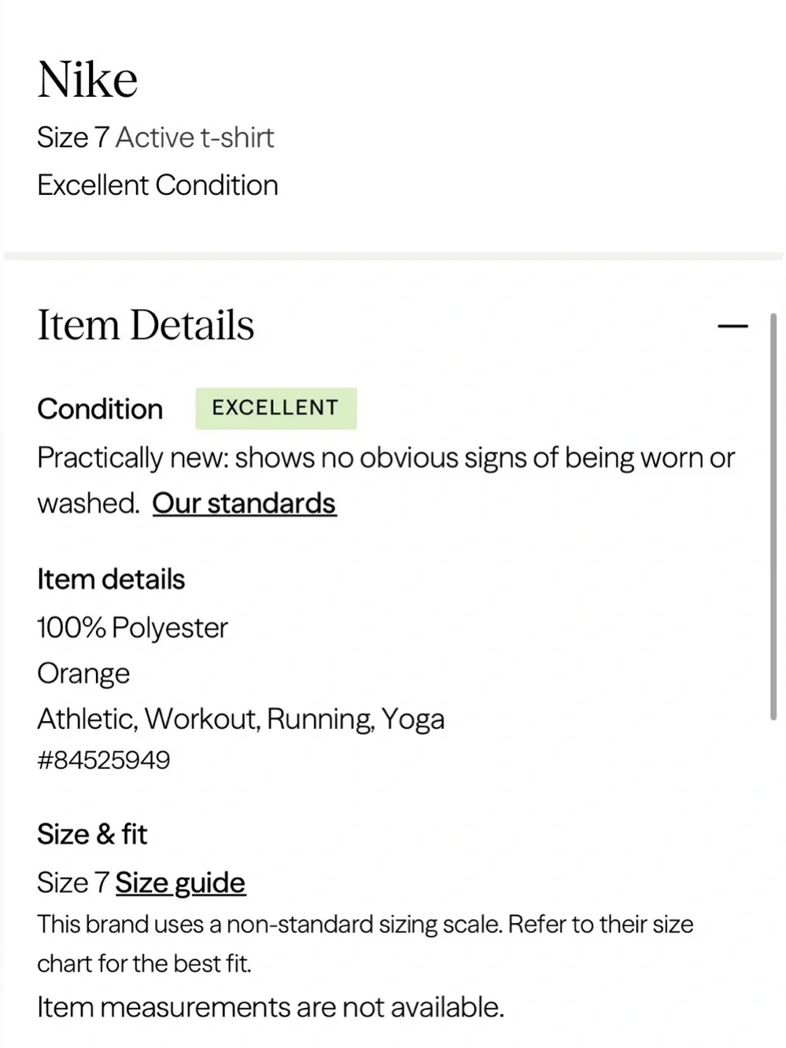
Task: Open the Our standards link
Action: pyautogui.click(x=244, y=503)
